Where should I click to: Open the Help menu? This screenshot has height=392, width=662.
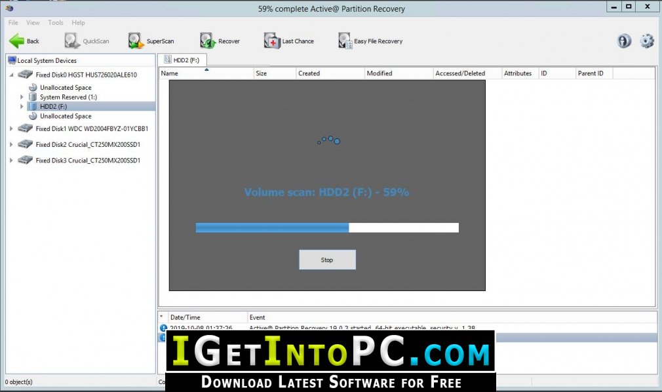[78, 22]
